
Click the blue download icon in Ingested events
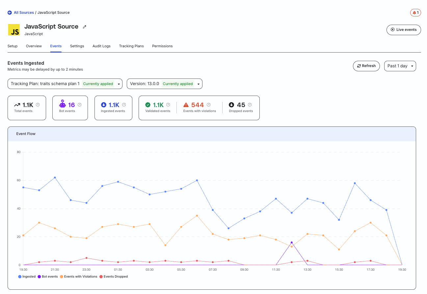pos(104,105)
